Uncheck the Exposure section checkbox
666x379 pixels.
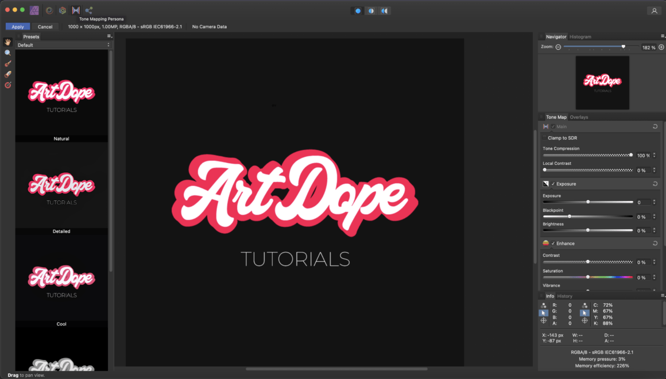[553, 184]
